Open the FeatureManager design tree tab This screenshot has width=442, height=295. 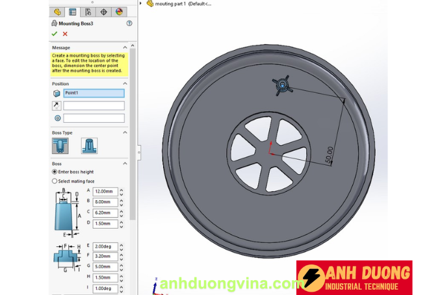pyautogui.click(x=58, y=12)
